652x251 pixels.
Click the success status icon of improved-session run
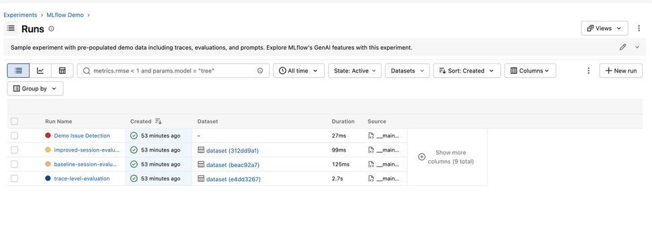click(x=134, y=150)
